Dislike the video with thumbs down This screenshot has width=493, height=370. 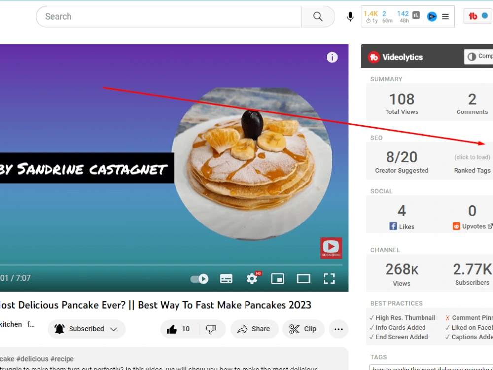211,329
